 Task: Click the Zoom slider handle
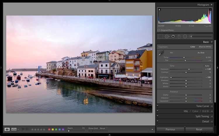[x=69, y=131]
